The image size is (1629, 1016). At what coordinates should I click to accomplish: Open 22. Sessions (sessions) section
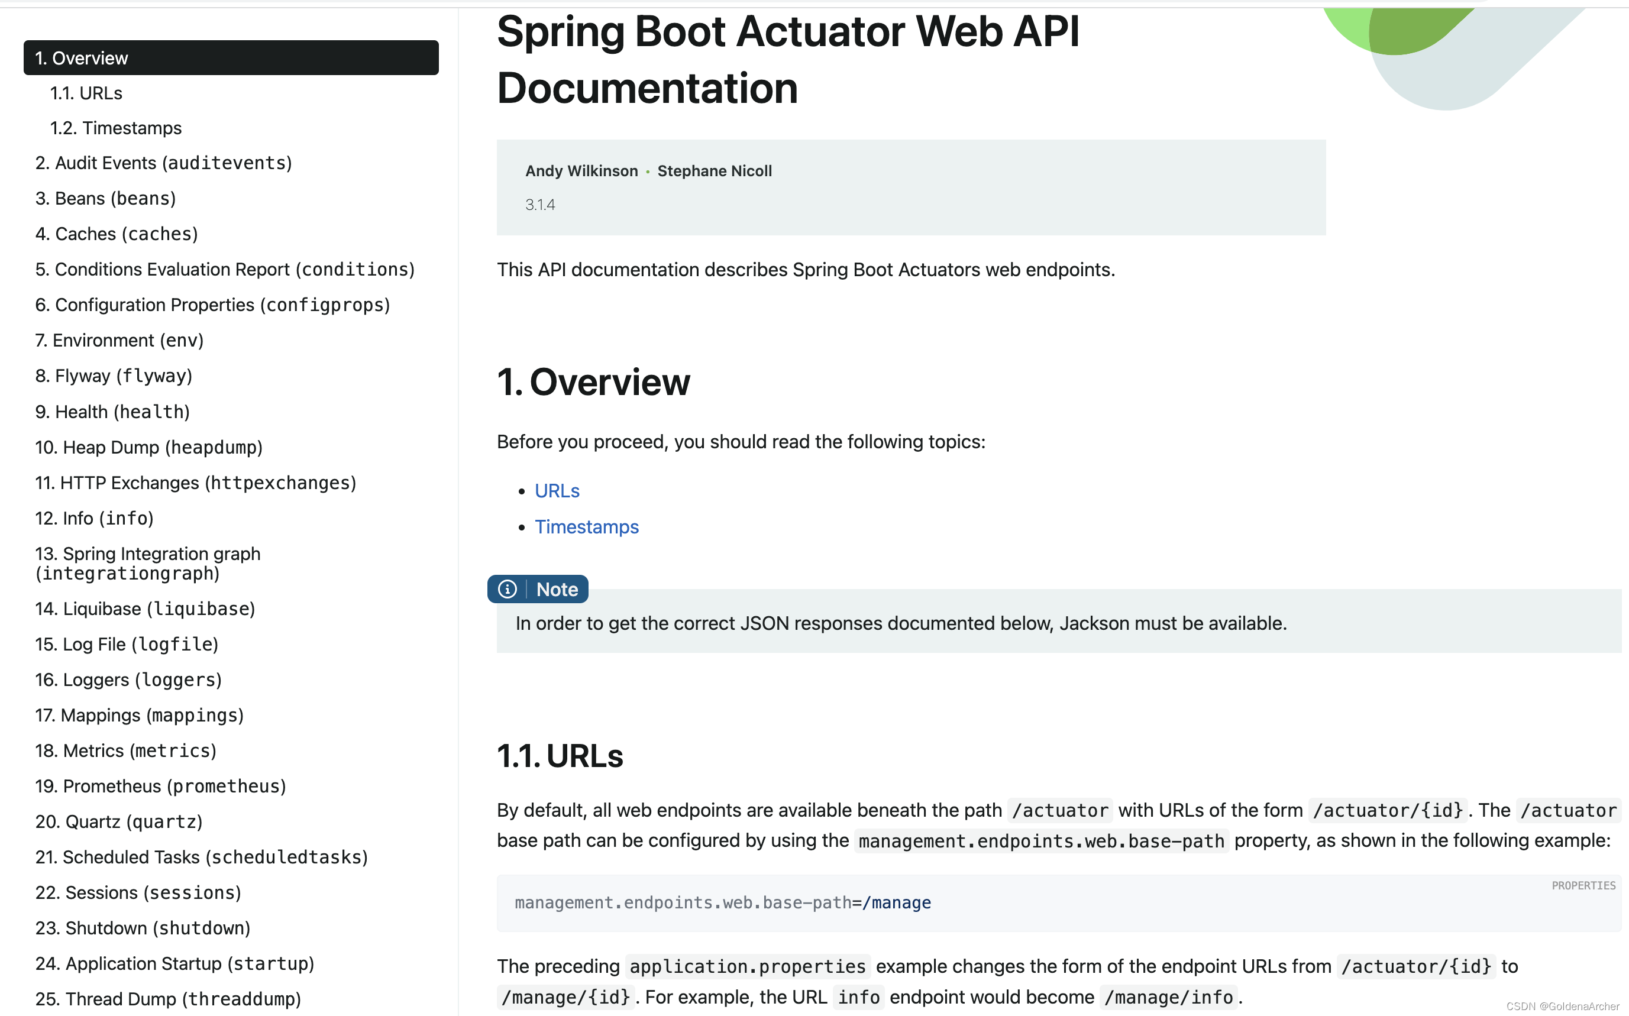click(138, 892)
